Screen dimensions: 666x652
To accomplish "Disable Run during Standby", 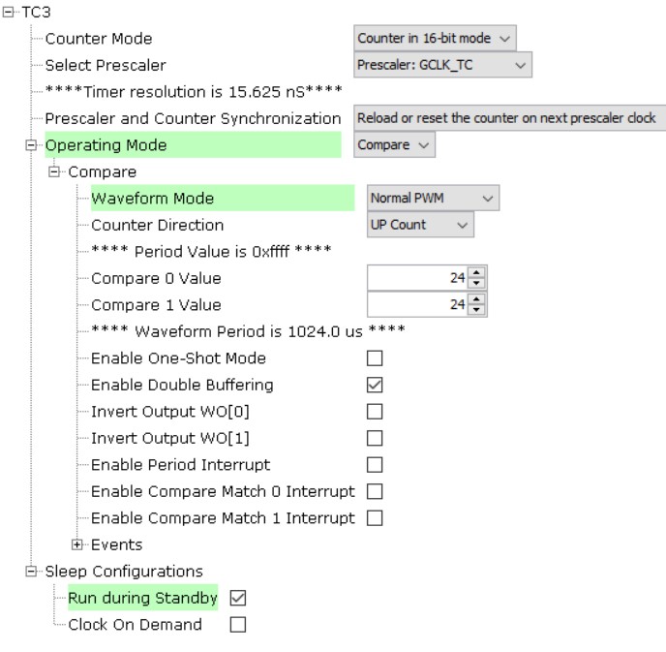I will click(x=237, y=598).
